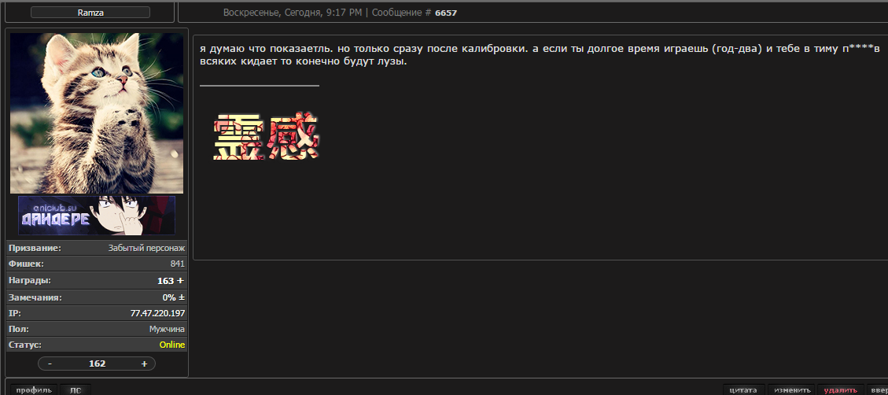Click the Chinese characters signature image
Screen dimensions: 888x395
(266, 137)
